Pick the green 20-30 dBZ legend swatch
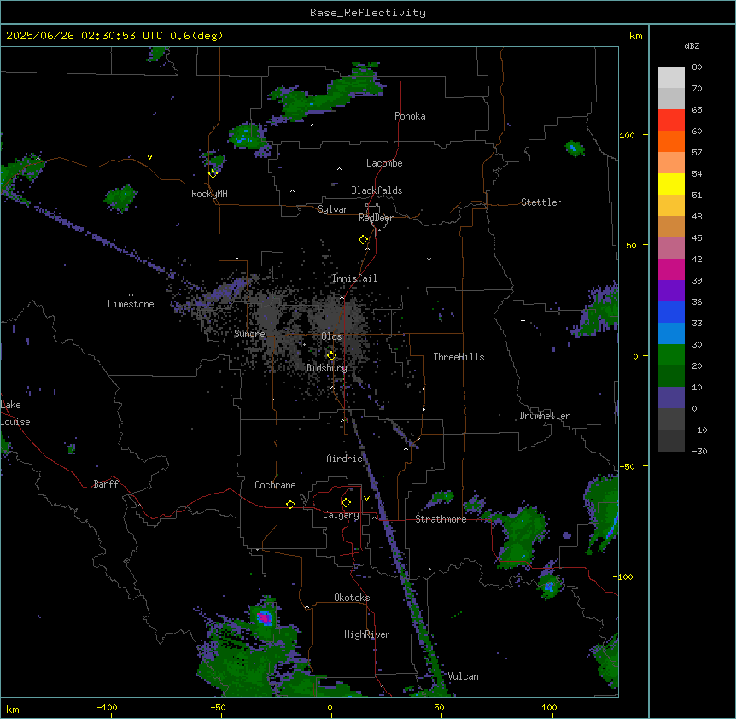This screenshot has height=719, width=736. point(671,355)
